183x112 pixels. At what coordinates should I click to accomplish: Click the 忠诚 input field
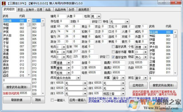coord(91,47)
